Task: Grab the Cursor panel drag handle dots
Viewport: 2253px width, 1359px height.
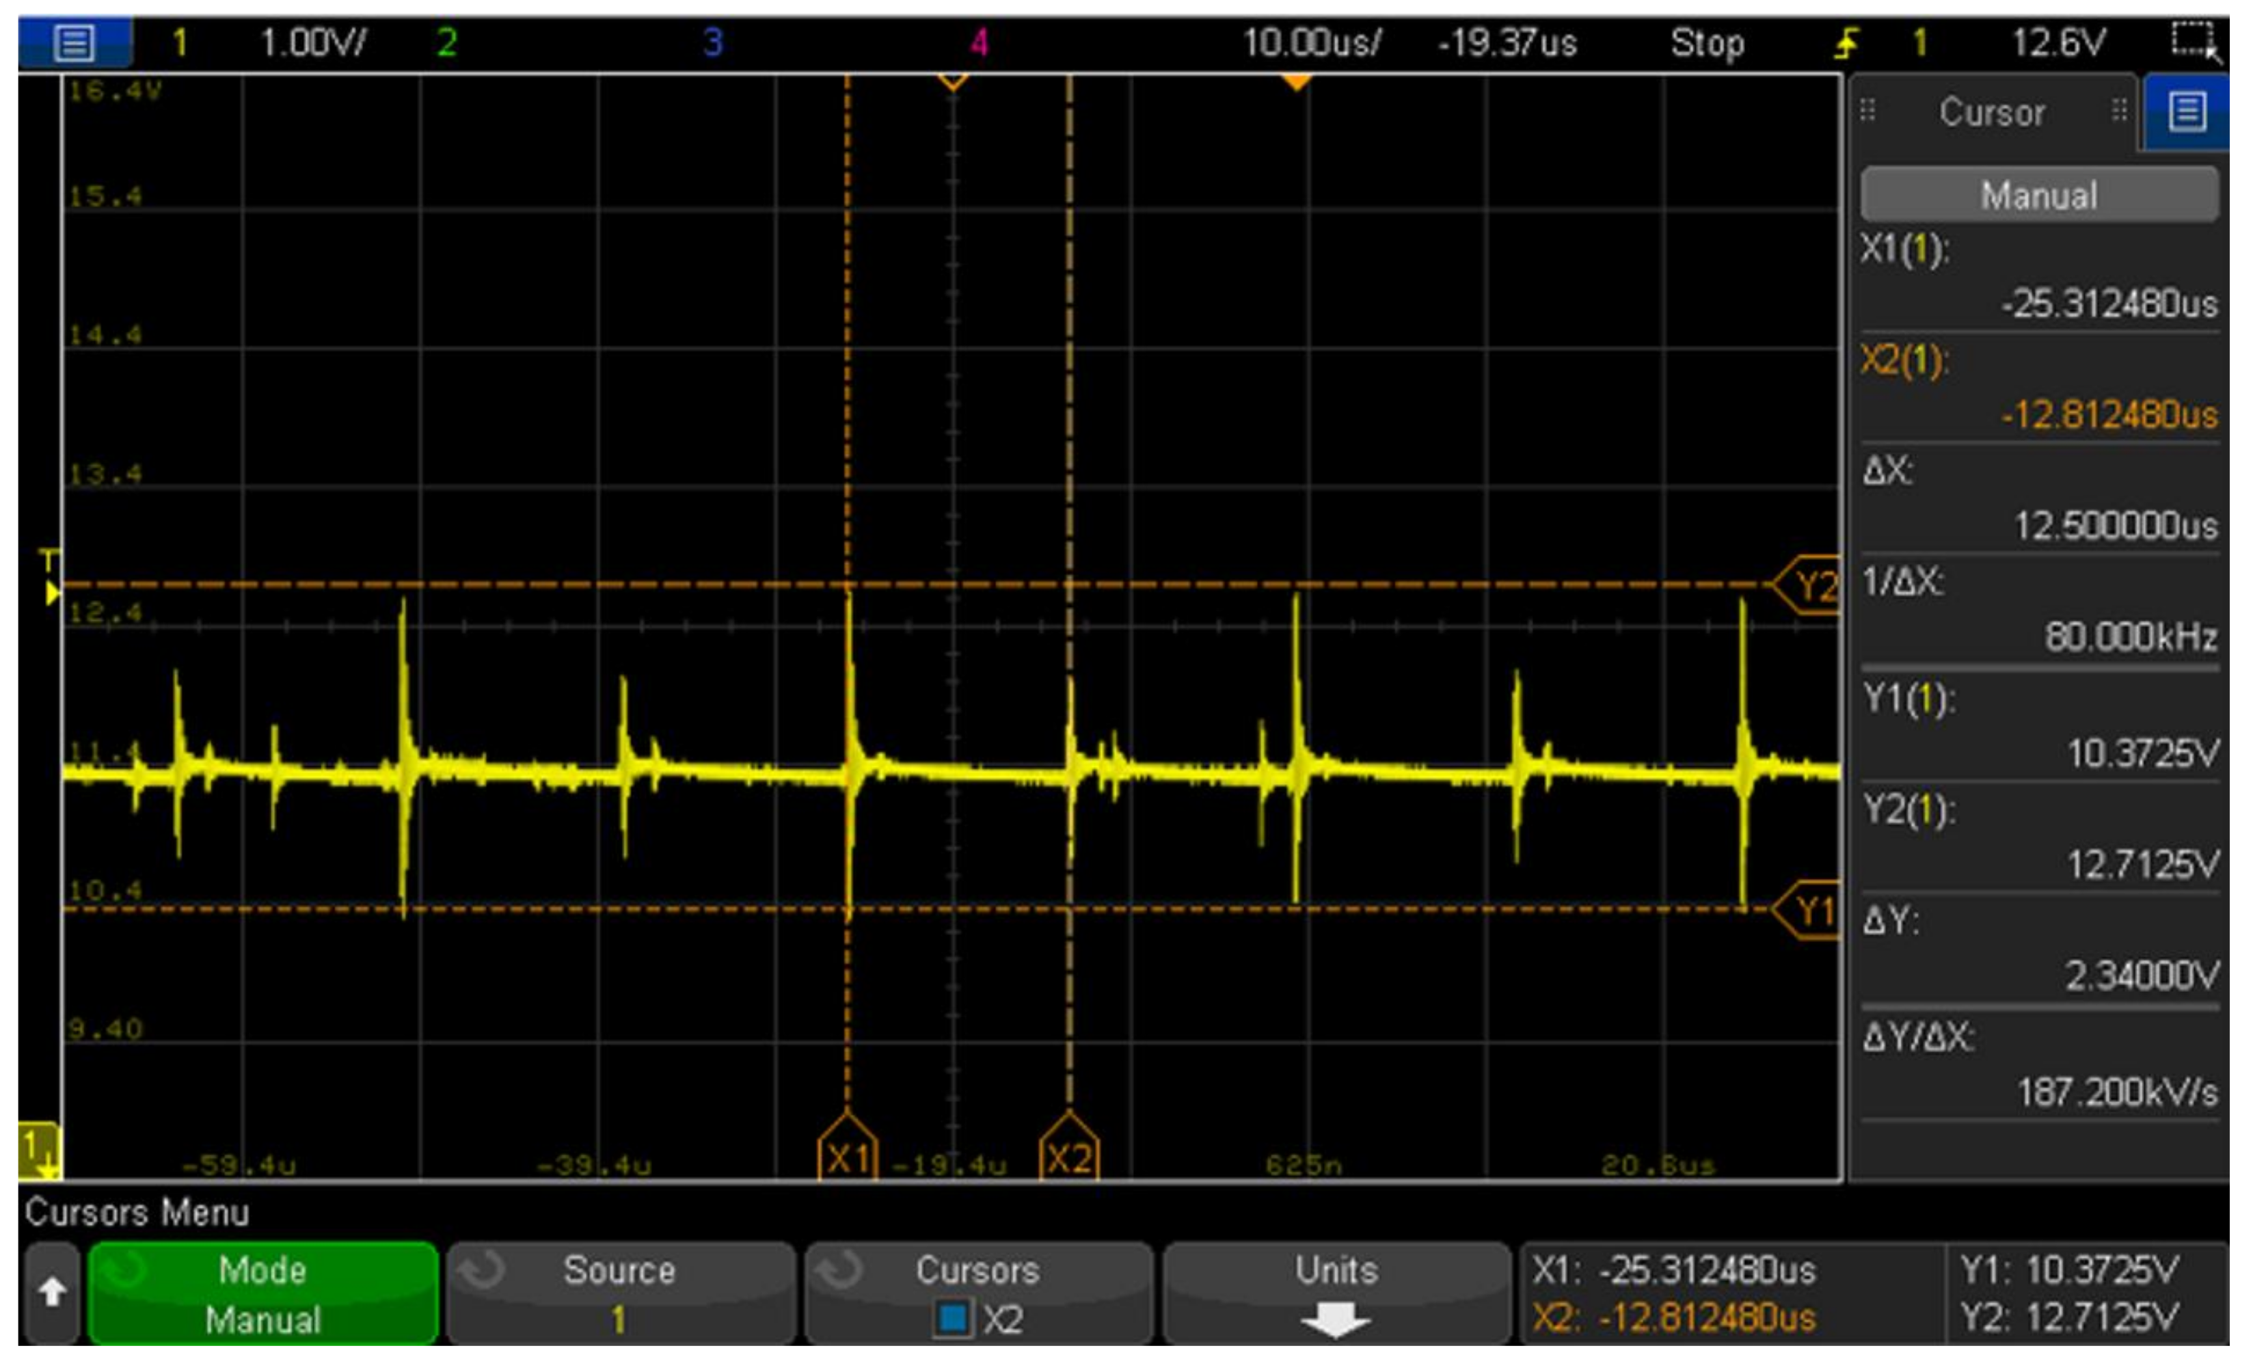Action: pos(1868,111)
